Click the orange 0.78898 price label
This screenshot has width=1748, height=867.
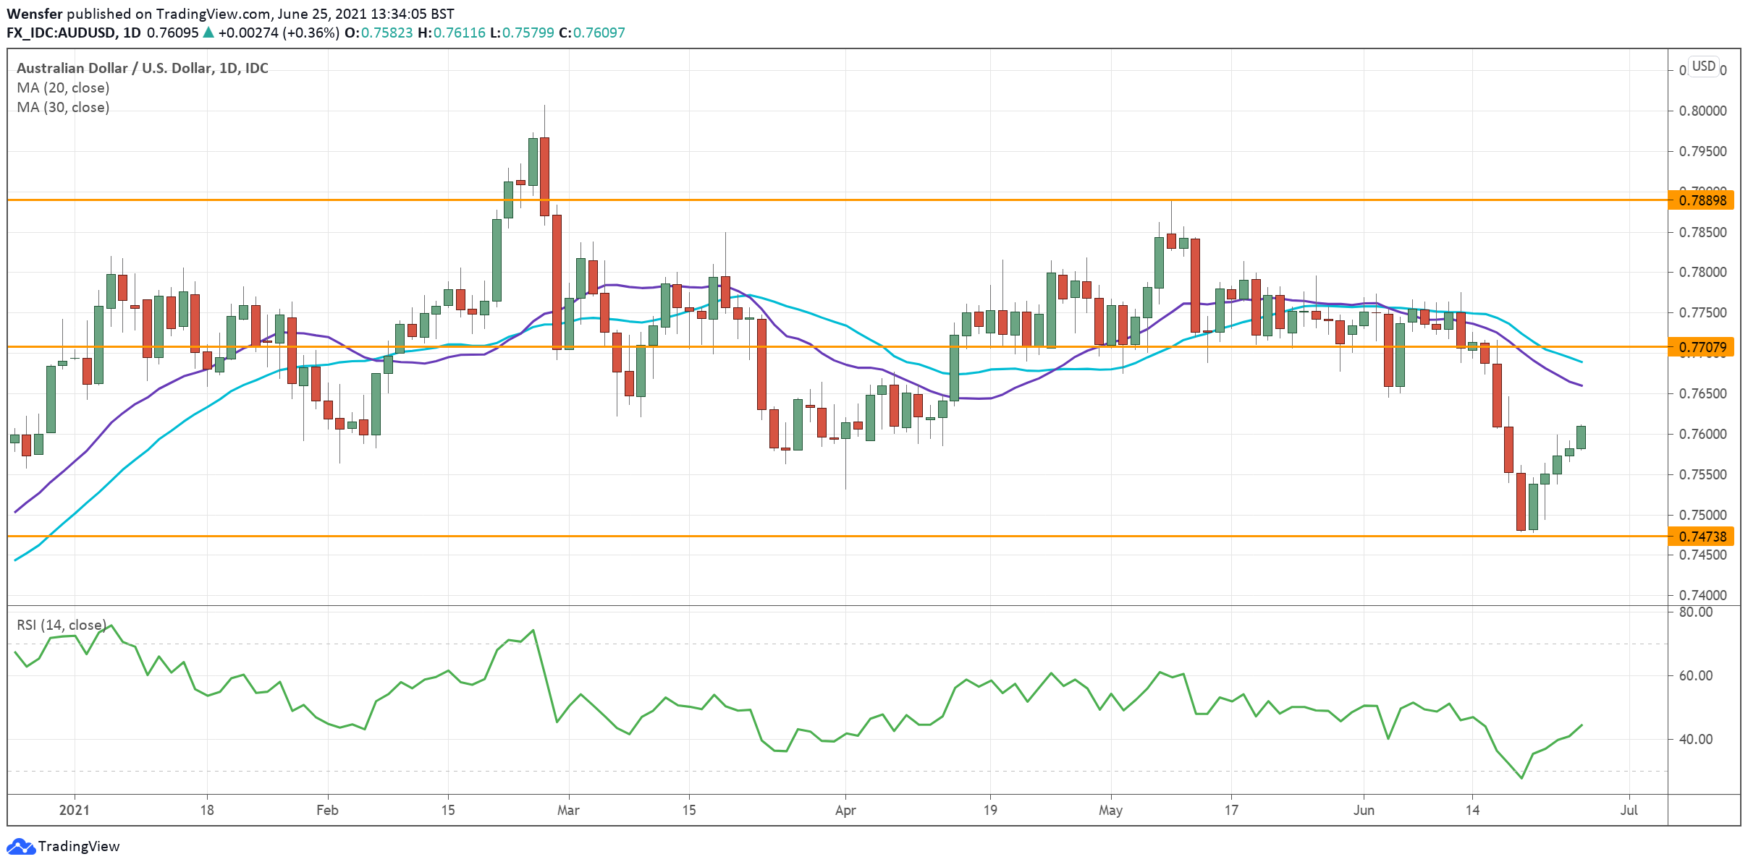[1702, 200]
